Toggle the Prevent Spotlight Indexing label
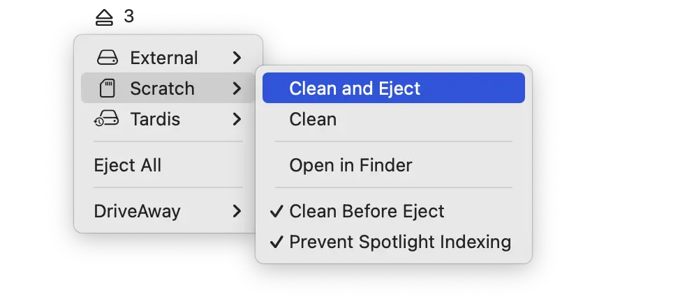Screen dimensions: 694x301 click(400, 242)
